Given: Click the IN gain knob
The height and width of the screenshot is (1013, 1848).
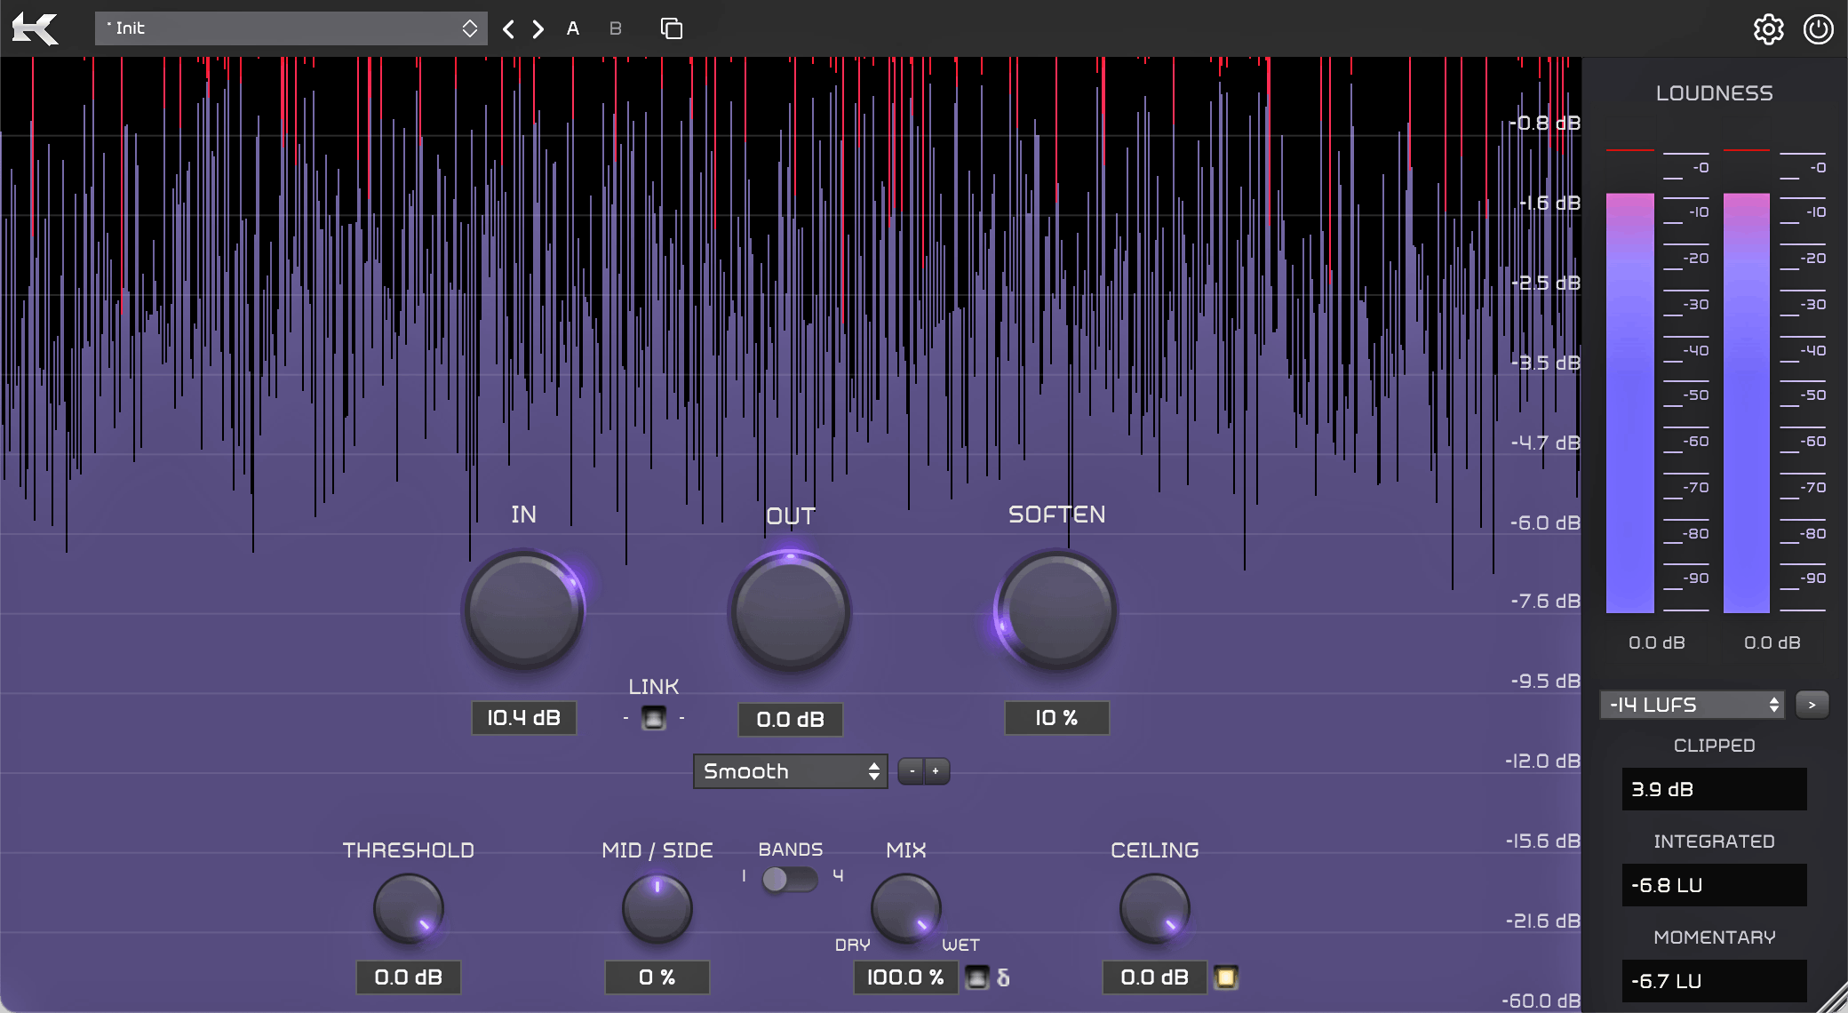Looking at the screenshot, I should click(x=522, y=611).
